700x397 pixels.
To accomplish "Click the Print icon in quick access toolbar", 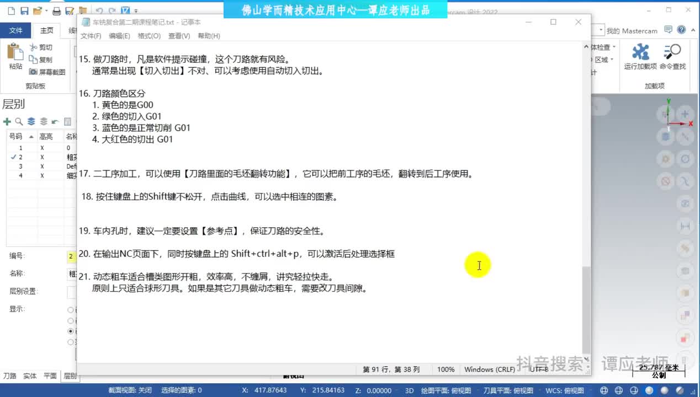I will (56, 10).
